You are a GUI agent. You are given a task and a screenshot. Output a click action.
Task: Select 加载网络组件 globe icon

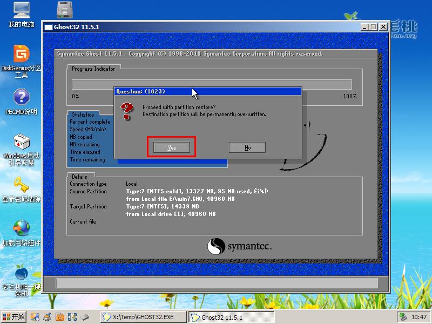[x=22, y=233]
